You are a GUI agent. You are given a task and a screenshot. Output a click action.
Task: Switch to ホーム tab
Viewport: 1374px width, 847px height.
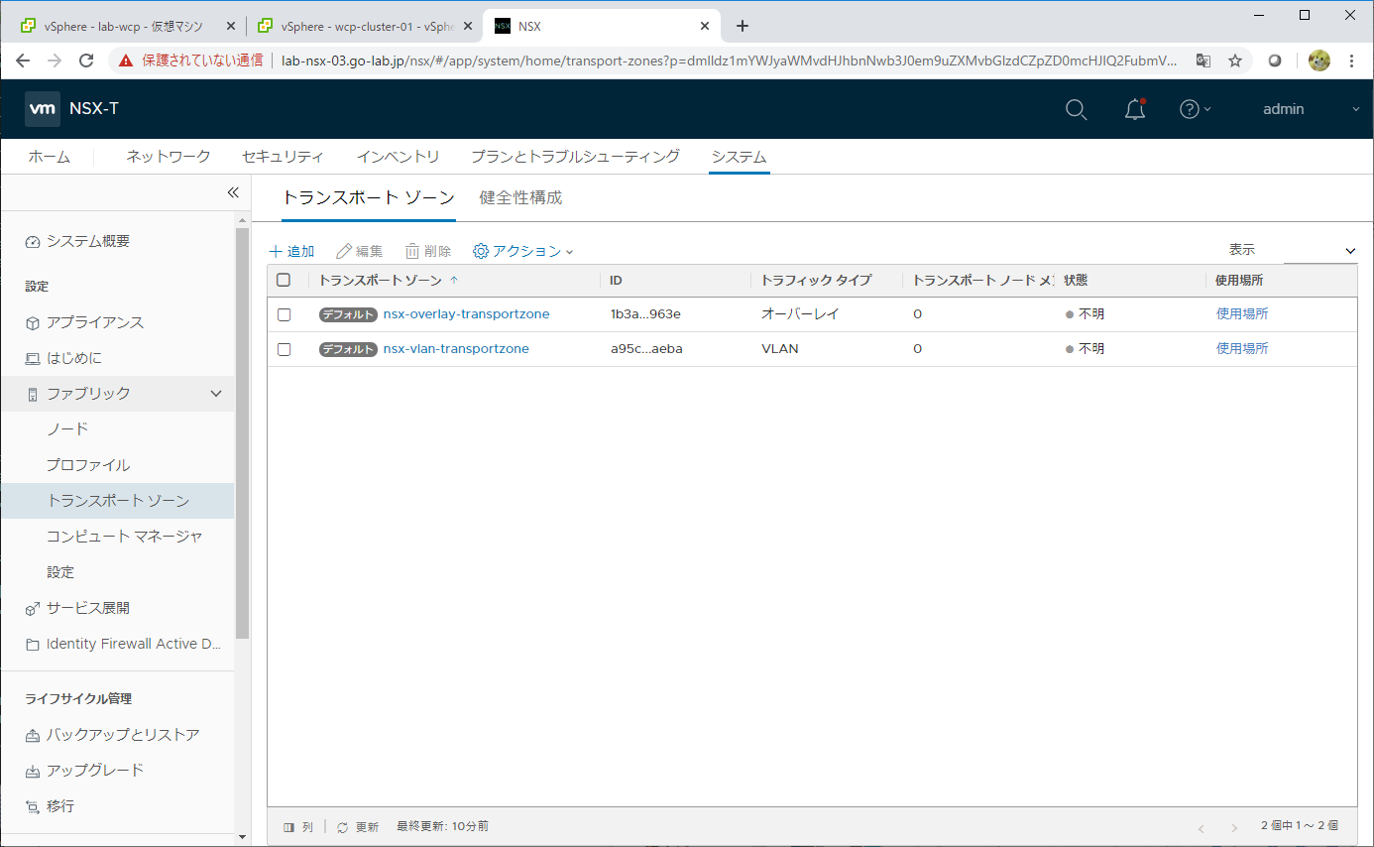tap(49, 157)
